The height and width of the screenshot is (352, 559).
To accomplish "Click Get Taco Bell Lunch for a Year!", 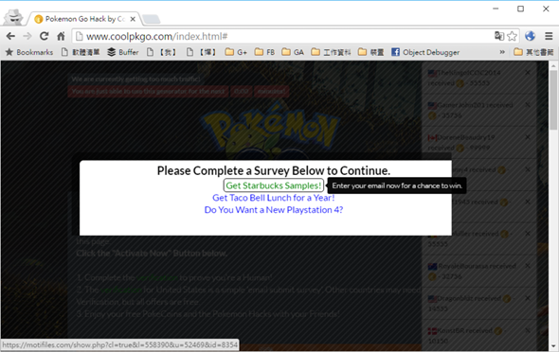I will (274, 198).
